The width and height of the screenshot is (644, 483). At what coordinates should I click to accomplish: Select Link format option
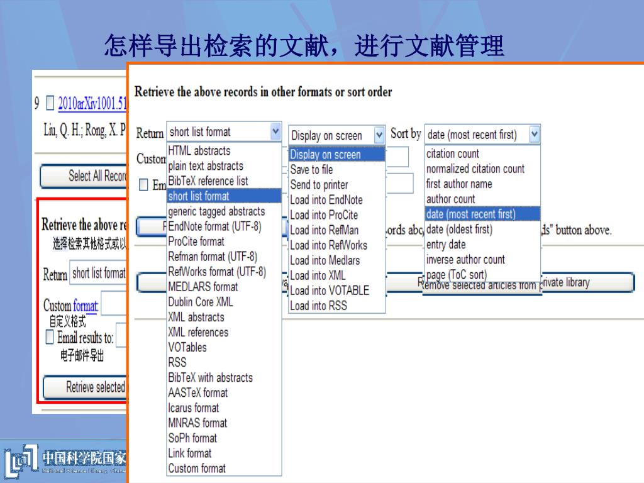tap(224, 453)
